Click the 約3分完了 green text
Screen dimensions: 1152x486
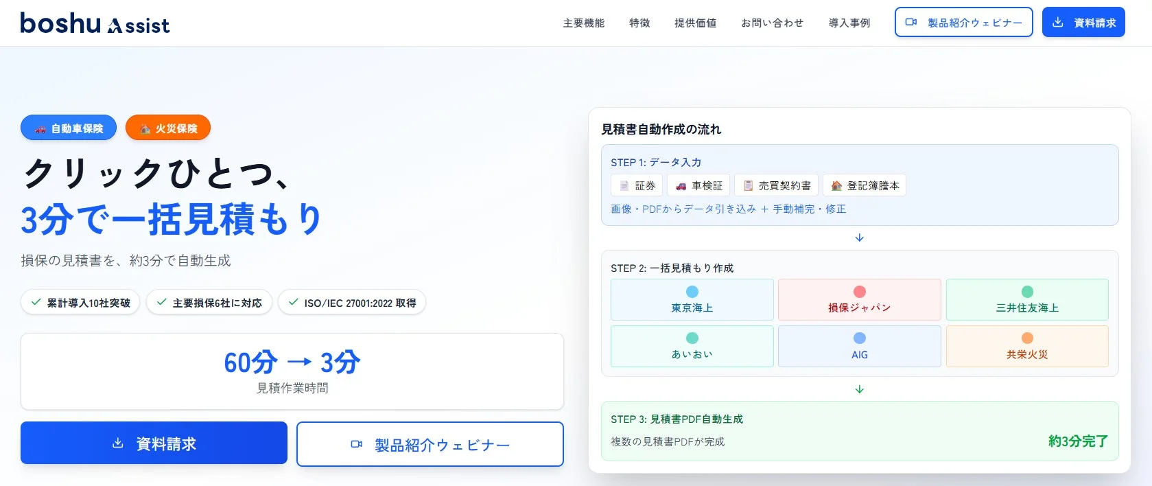click(1078, 441)
